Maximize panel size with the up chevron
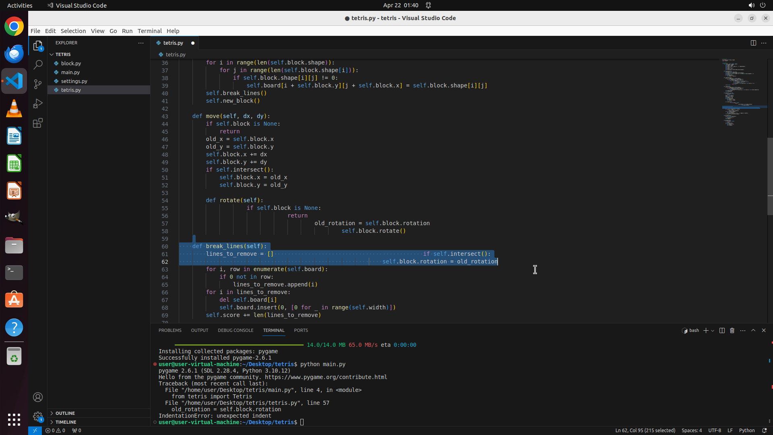773x435 pixels. coord(753,330)
